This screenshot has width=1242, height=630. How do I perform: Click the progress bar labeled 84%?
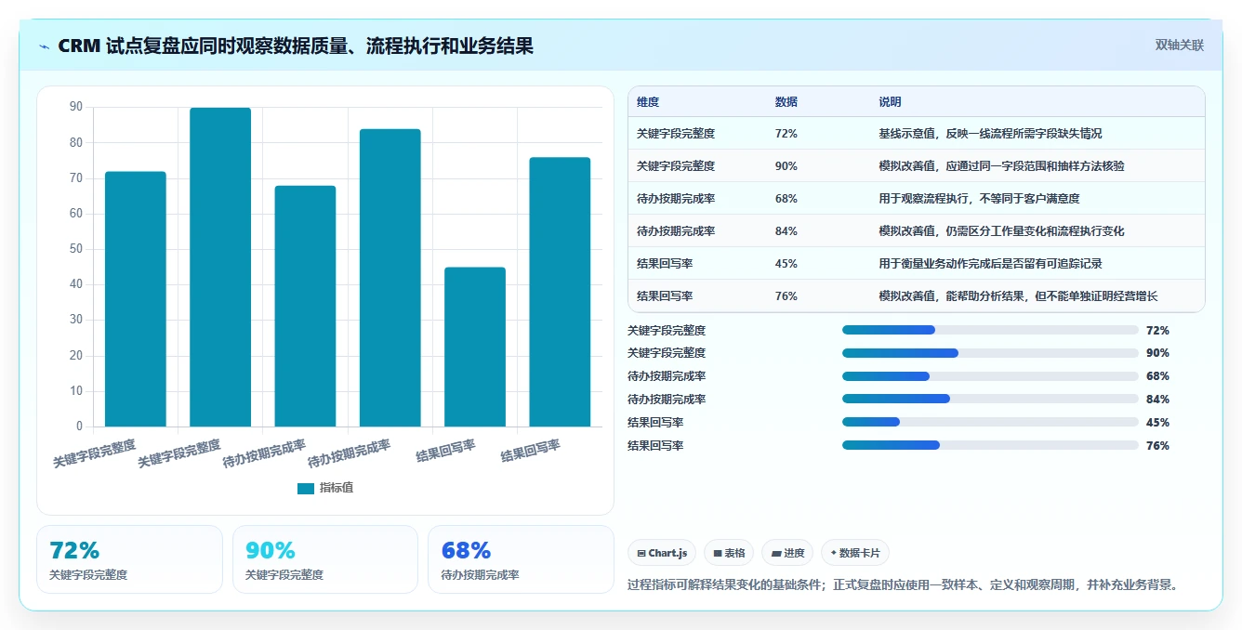tap(990, 399)
